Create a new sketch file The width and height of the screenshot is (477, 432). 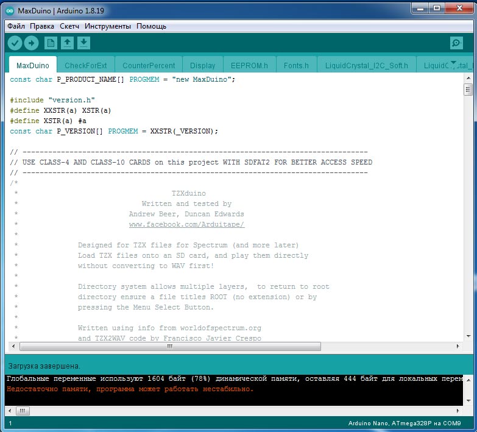(51, 43)
